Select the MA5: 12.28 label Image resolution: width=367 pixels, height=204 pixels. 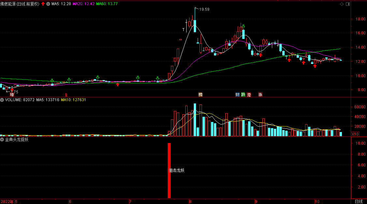(61, 4)
